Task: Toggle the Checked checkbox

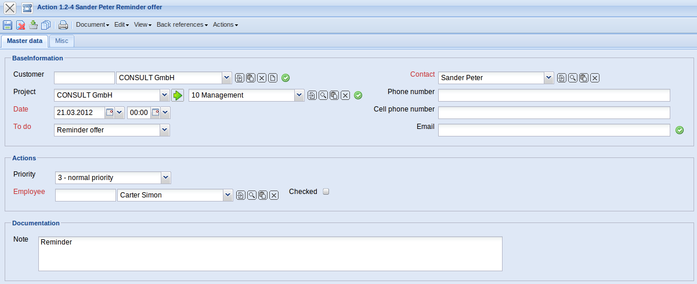Action: click(326, 192)
